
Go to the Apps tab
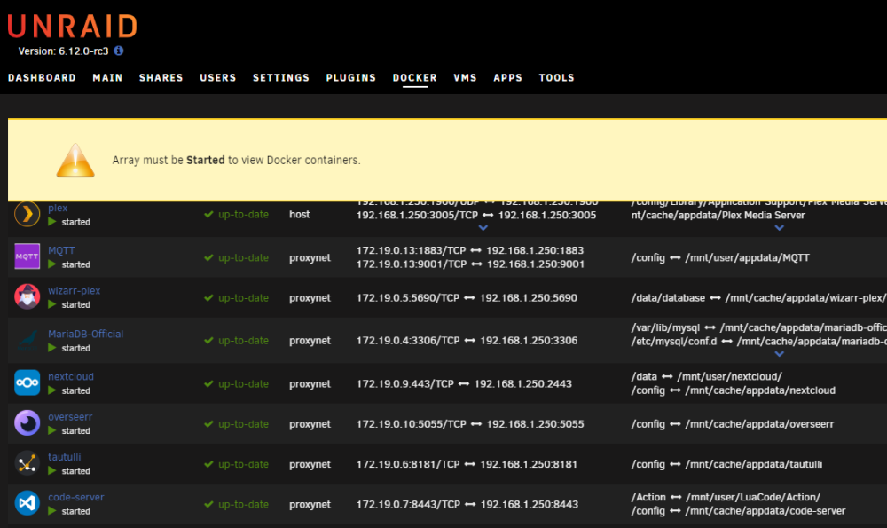pyautogui.click(x=508, y=77)
